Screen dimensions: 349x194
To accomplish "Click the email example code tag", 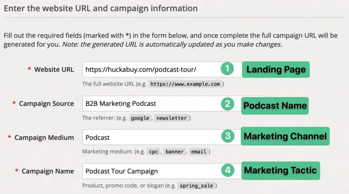I will pos(199,152).
